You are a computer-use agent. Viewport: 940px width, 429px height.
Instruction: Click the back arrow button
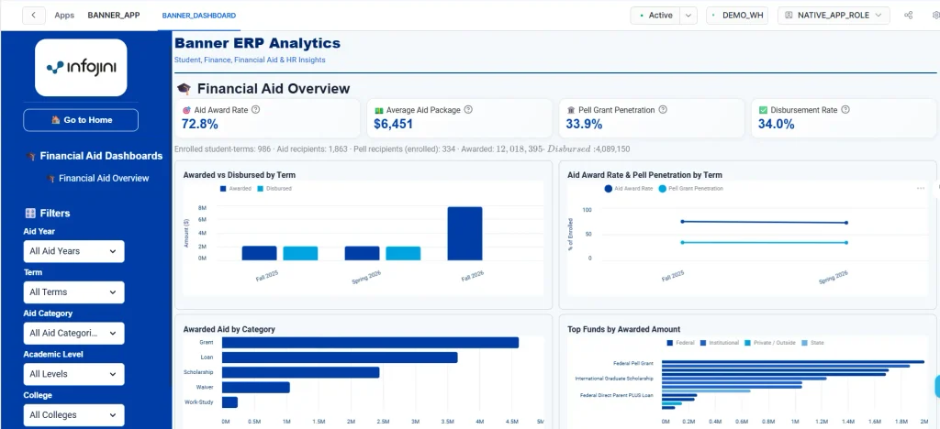tap(34, 15)
